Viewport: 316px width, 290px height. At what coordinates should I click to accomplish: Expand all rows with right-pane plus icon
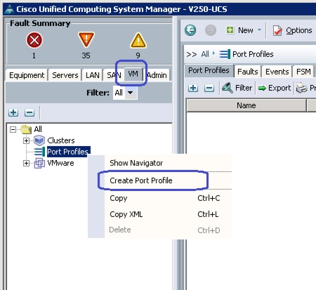click(x=193, y=88)
